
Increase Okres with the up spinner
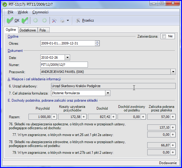click(x=97, y=42)
